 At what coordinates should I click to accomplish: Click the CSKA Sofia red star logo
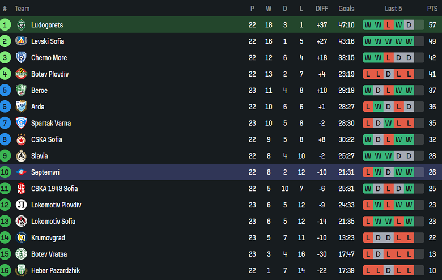pos(21,139)
